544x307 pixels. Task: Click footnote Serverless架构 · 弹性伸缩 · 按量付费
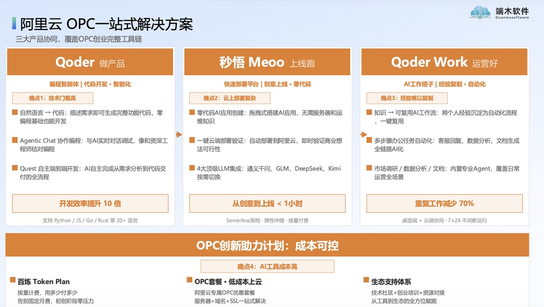[267, 220]
